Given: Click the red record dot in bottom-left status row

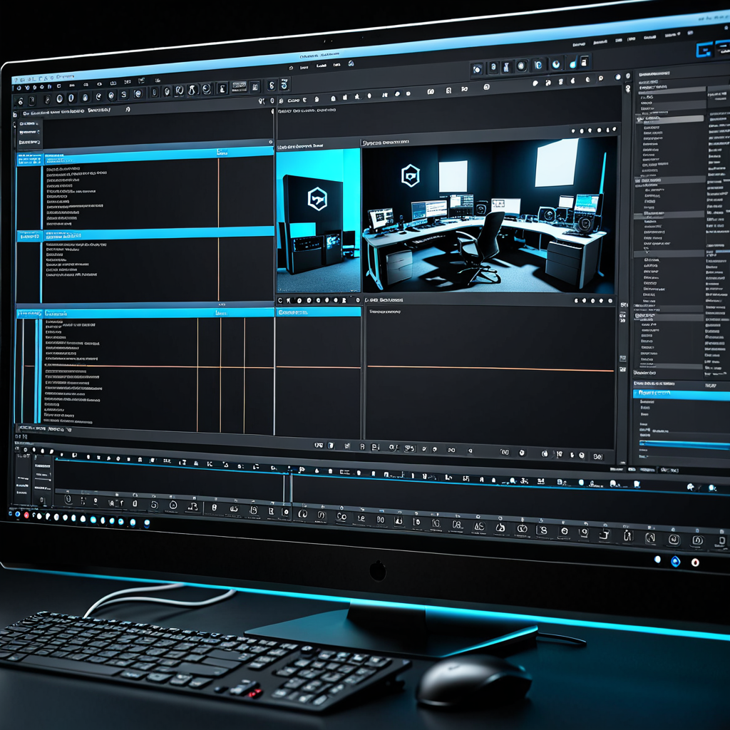Looking at the screenshot, I should pos(27,514).
